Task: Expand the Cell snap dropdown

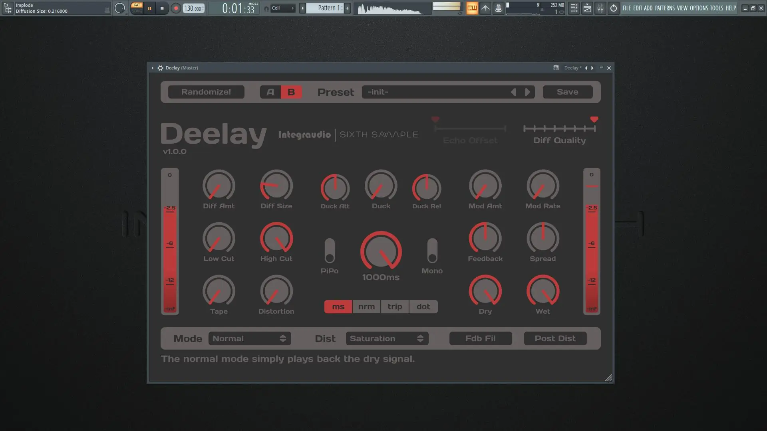Action: pos(283,8)
